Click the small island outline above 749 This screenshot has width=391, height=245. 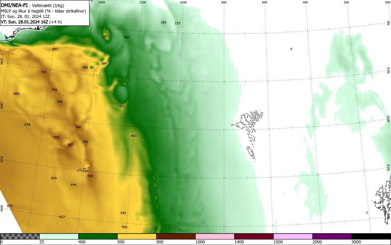pos(84,169)
